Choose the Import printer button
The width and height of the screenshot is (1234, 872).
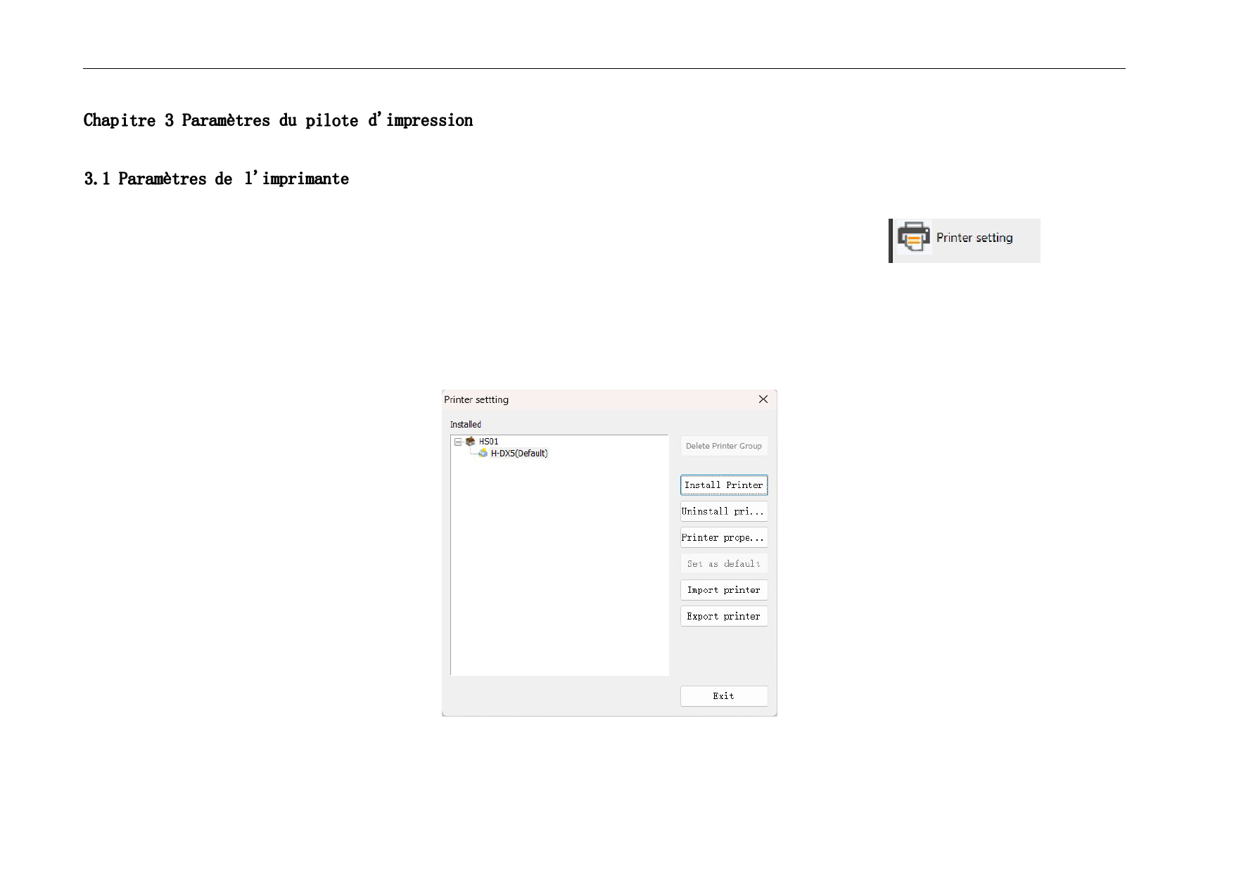[x=723, y=590]
